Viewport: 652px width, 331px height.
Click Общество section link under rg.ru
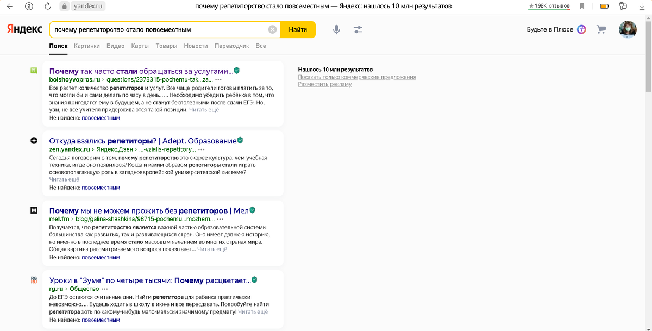click(x=83, y=288)
